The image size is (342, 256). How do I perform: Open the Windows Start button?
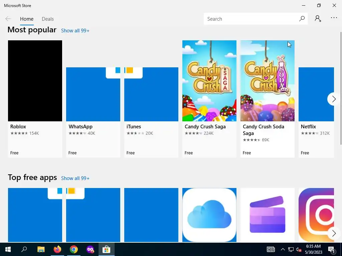(x=8, y=249)
